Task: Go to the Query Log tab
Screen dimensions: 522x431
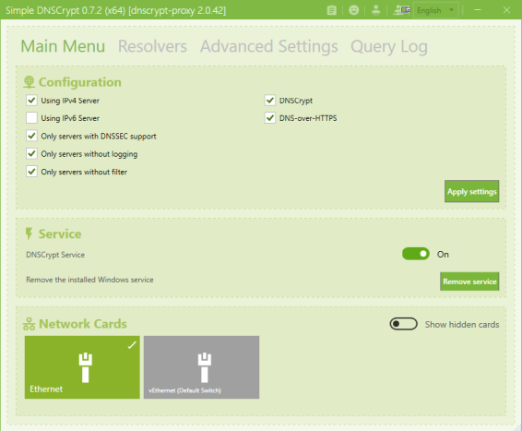Action: 389,46
